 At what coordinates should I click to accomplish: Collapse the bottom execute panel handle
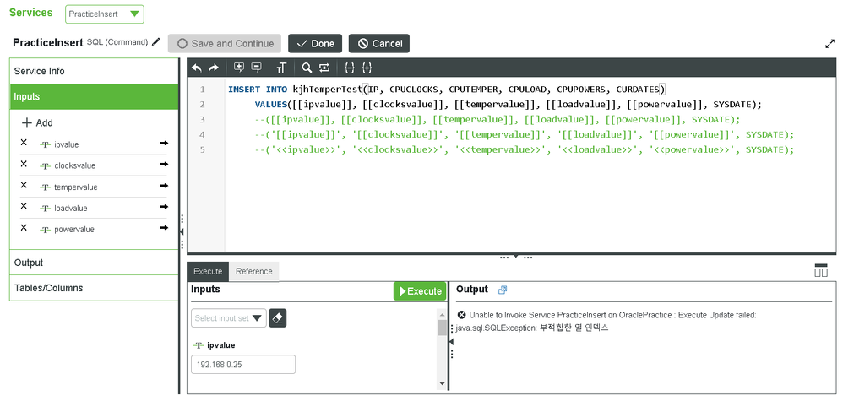click(516, 258)
